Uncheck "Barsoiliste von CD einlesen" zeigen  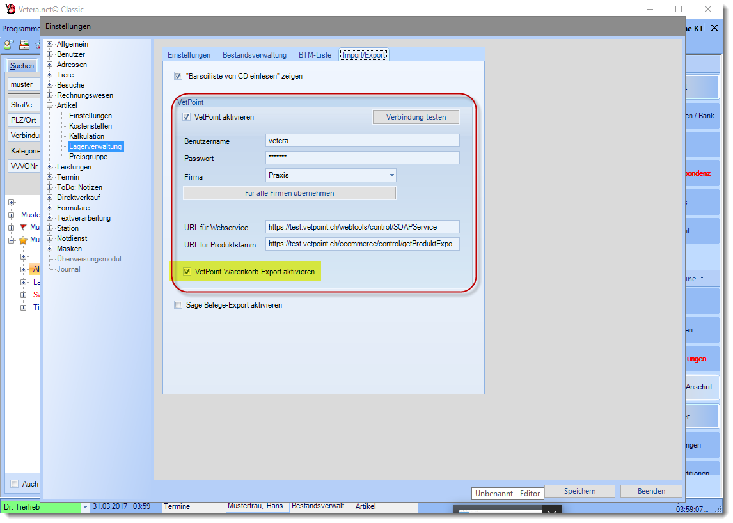pyautogui.click(x=178, y=76)
